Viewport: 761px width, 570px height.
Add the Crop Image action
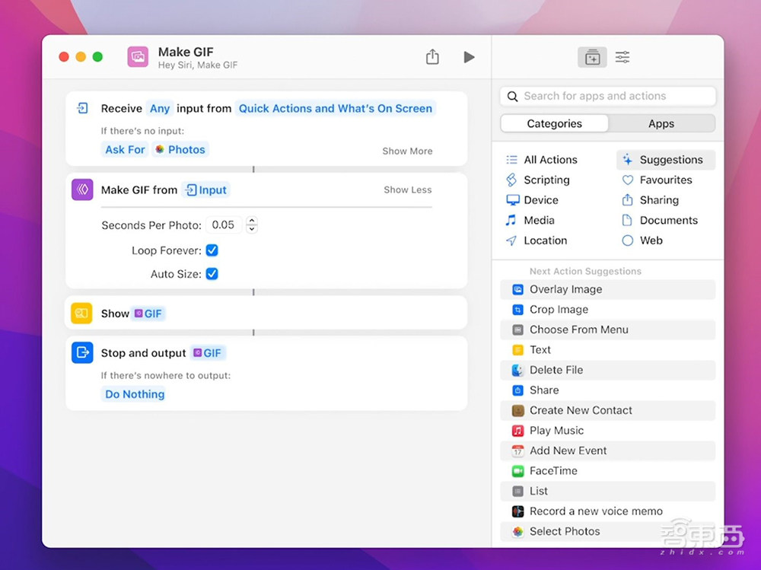(559, 310)
